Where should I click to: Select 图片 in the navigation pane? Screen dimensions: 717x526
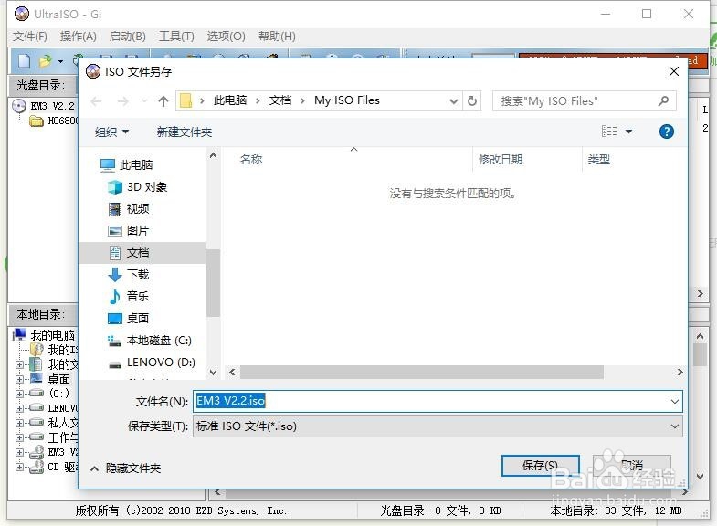click(x=129, y=231)
